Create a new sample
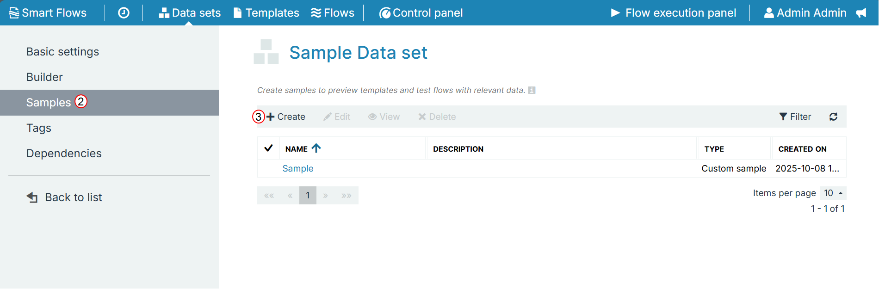 [286, 117]
